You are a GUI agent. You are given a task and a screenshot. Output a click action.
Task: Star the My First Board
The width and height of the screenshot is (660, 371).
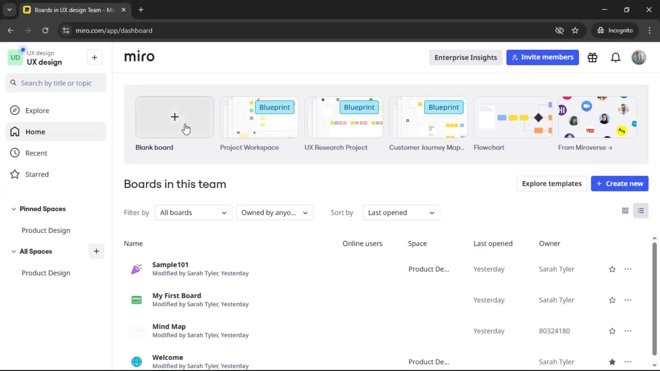pyautogui.click(x=612, y=300)
